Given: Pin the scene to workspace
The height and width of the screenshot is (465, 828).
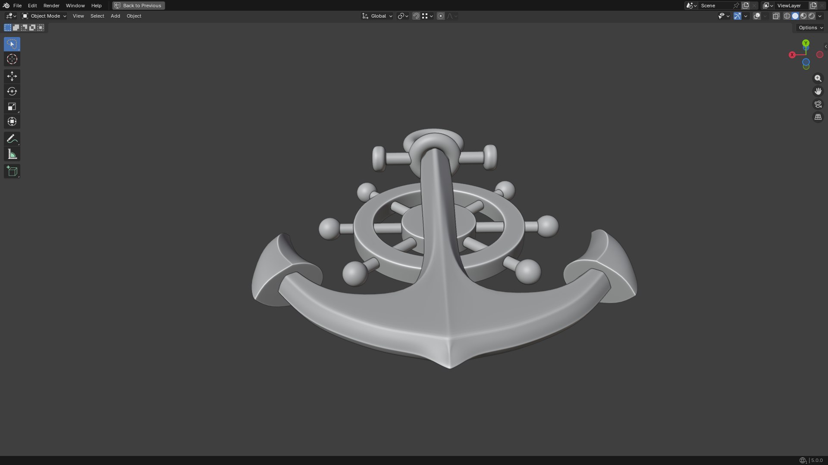Looking at the screenshot, I should (736, 6).
